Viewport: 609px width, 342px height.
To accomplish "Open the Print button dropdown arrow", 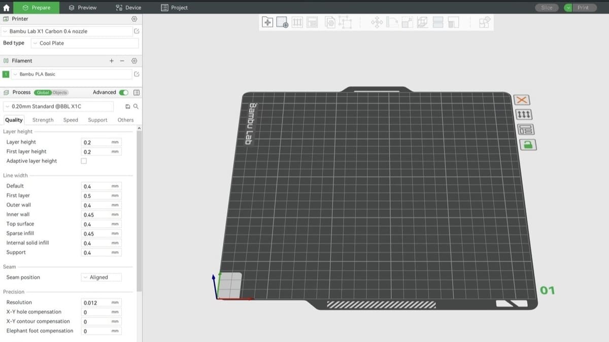I will coord(567,8).
